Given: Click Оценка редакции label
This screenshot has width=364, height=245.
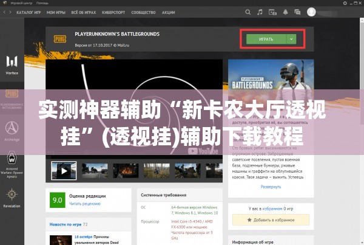Looking at the screenshot, I should pos(87,196).
